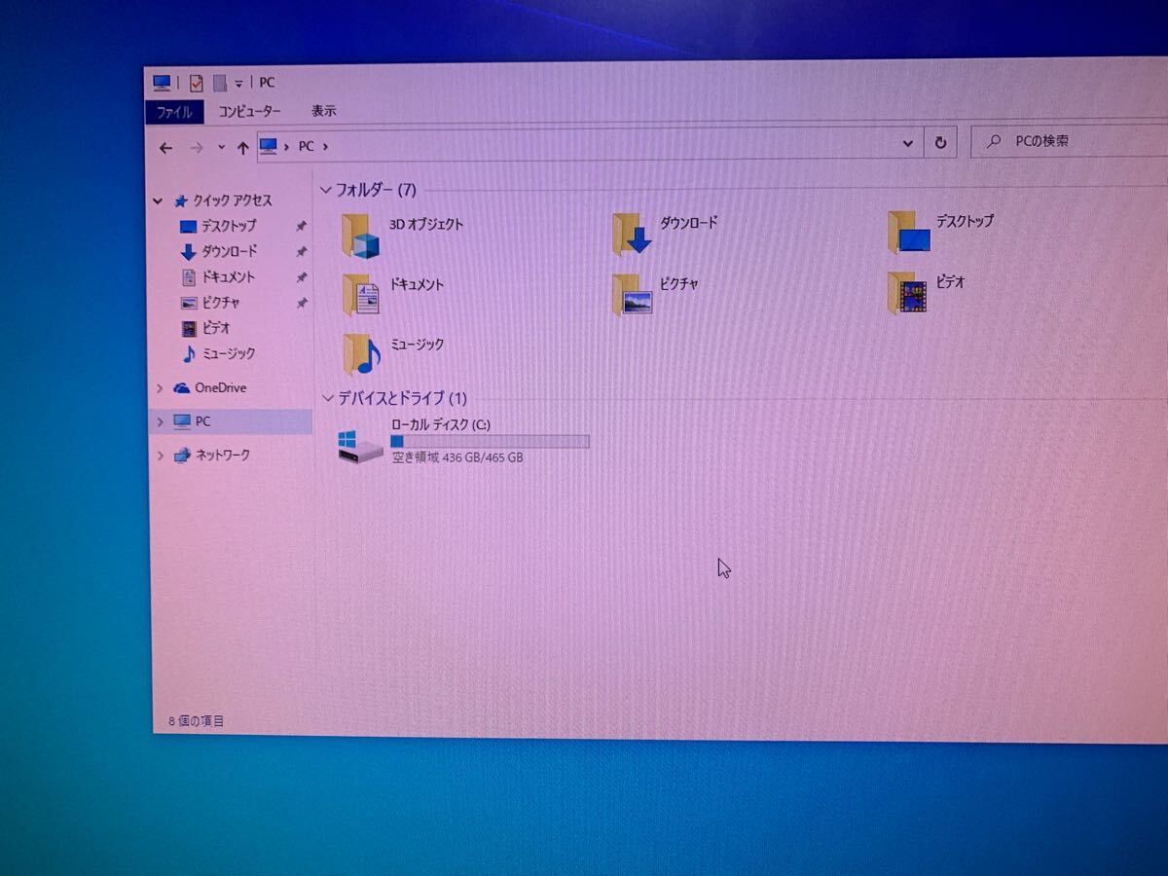
Task: Refresh the PC view
Action: 940,143
